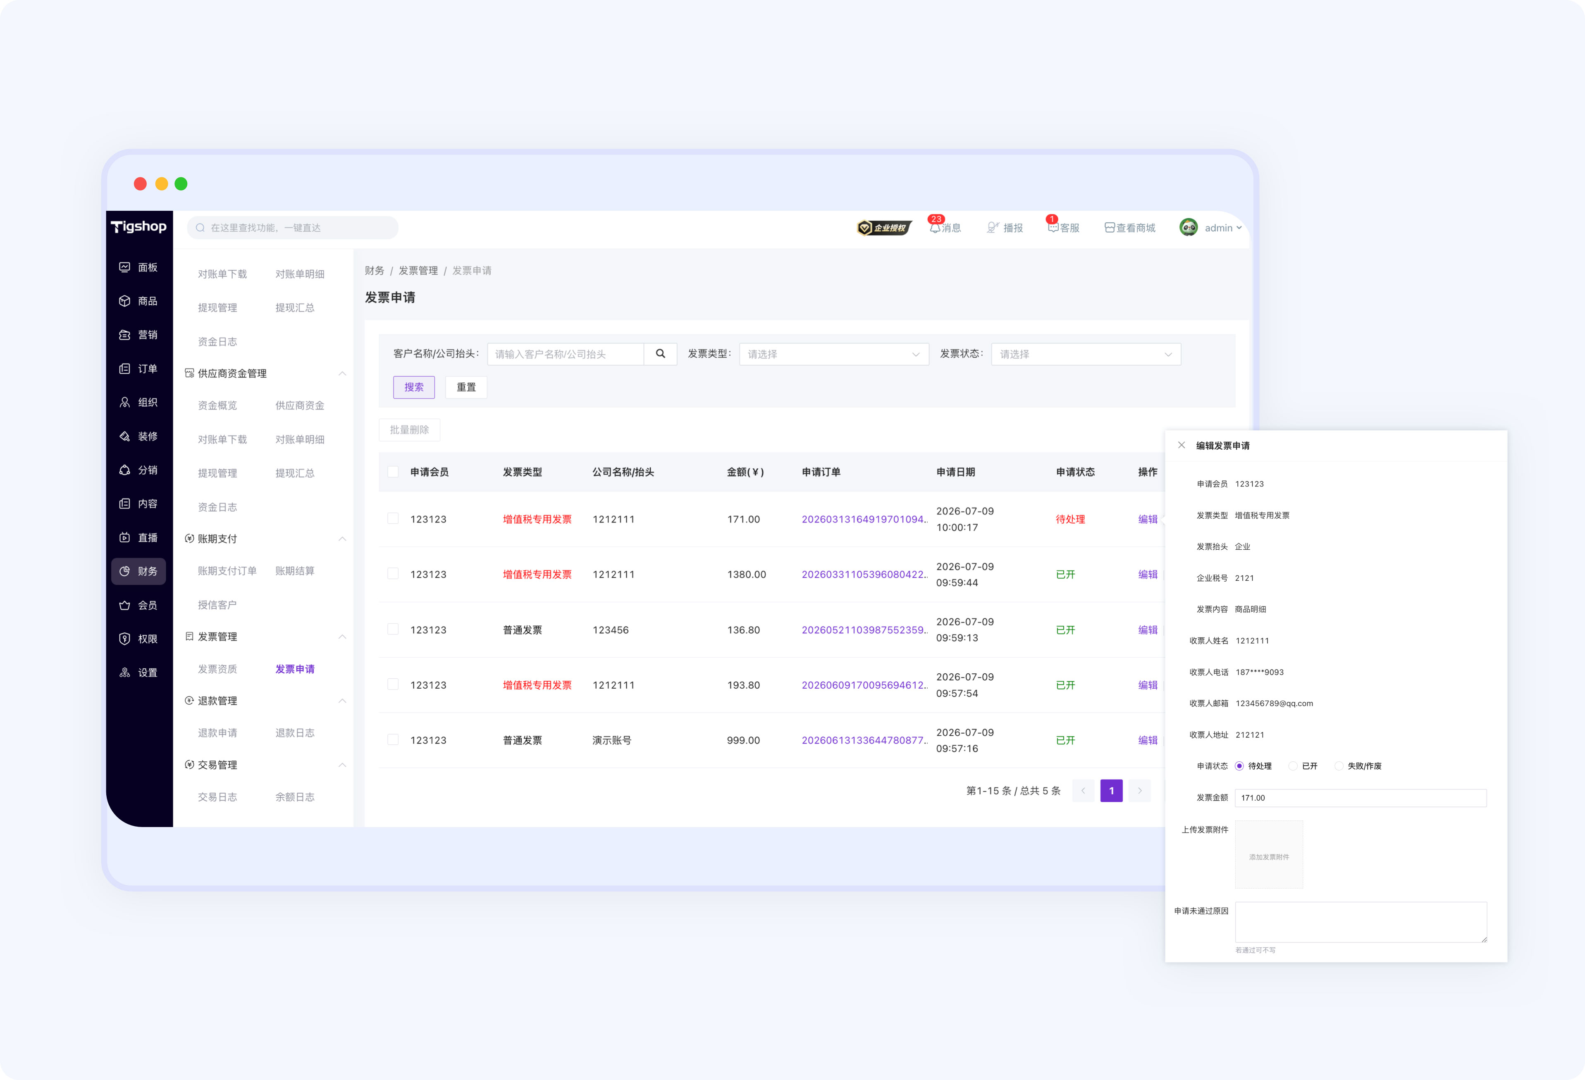Close the 编辑发票申请 panel
The image size is (1585, 1080).
1181,445
